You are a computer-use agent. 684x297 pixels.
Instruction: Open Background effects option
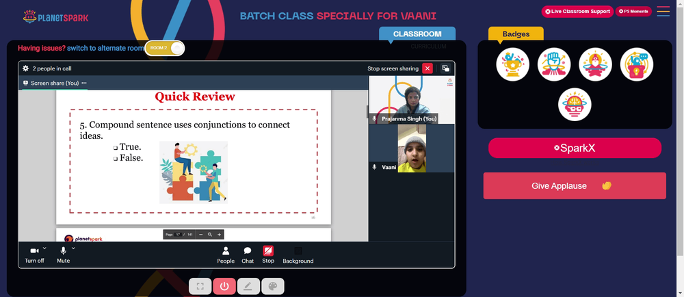298,255
